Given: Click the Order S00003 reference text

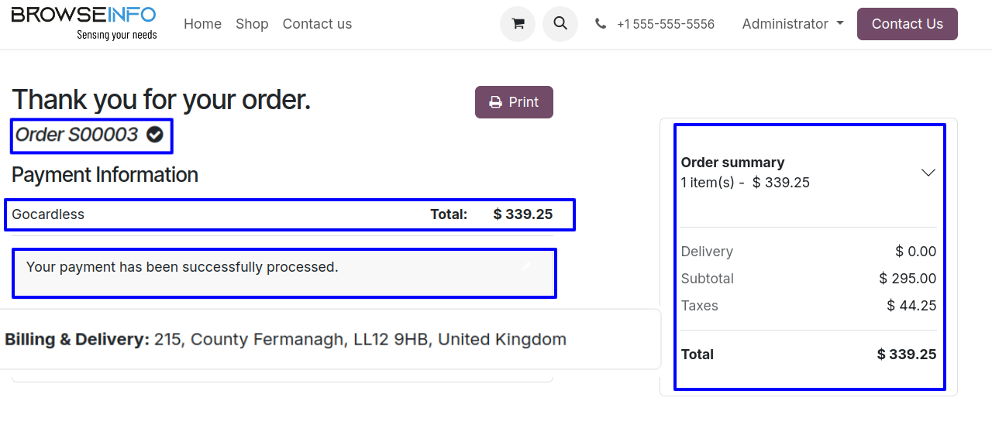Looking at the screenshot, I should tap(77, 135).
